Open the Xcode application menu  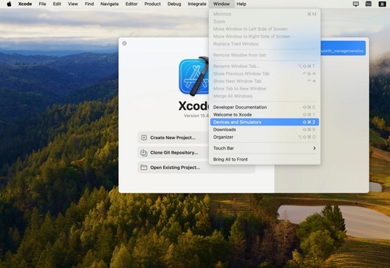click(x=25, y=4)
